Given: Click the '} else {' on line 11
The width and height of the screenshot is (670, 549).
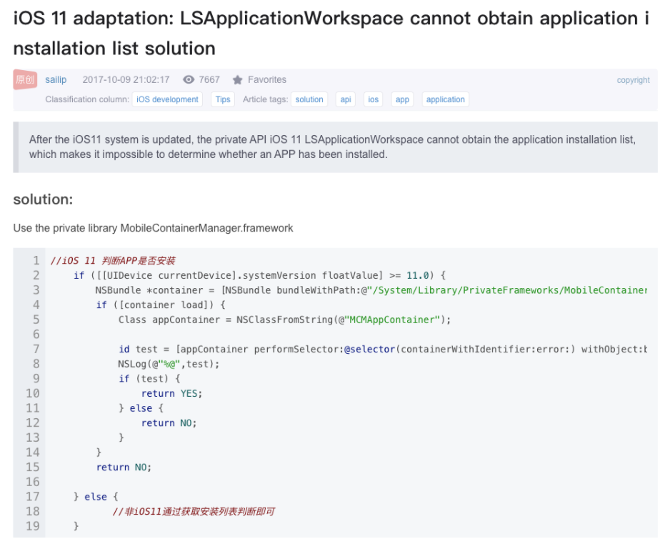Looking at the screenshot, I should (141, 408).
